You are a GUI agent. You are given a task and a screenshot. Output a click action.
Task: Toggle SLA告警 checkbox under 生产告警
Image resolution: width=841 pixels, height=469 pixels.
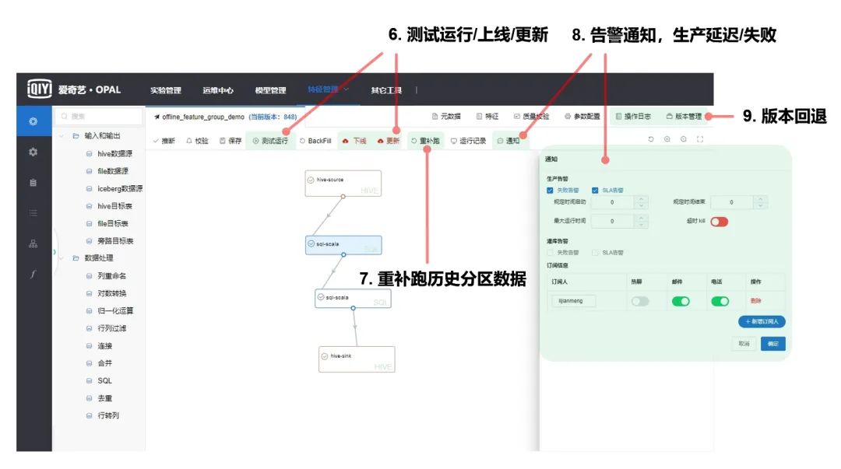(595, 191)
